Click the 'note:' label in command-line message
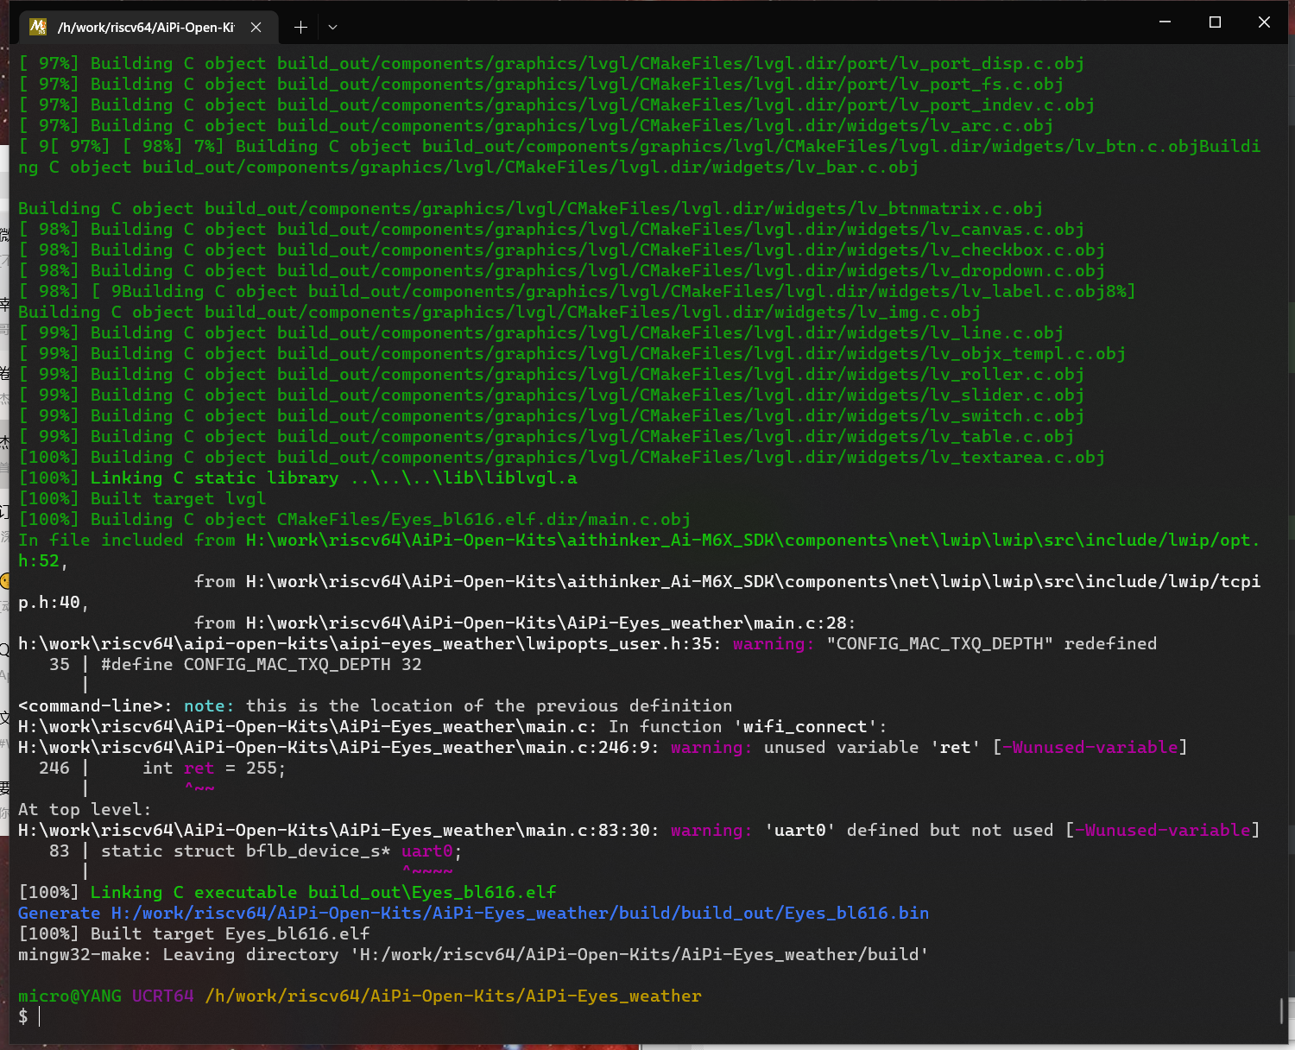This screenshot has width=1295, height=1050. click(209, 705)
